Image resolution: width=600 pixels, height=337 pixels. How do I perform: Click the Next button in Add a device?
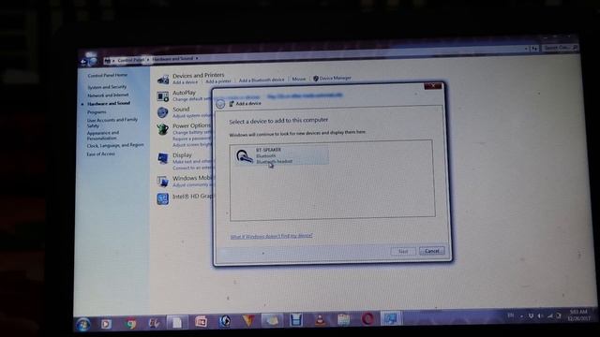(403, 252)
